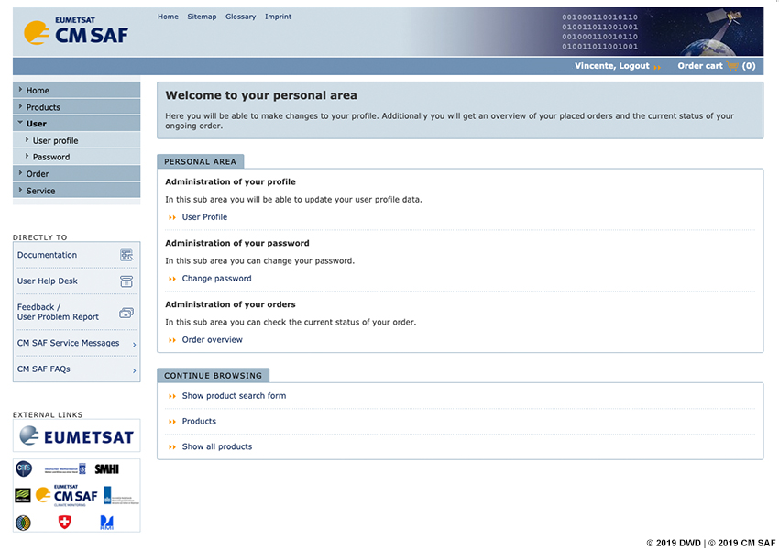Open the Products link under Continue Browsing
Viewport: 779px width, 550px height.
pos(199,421)
